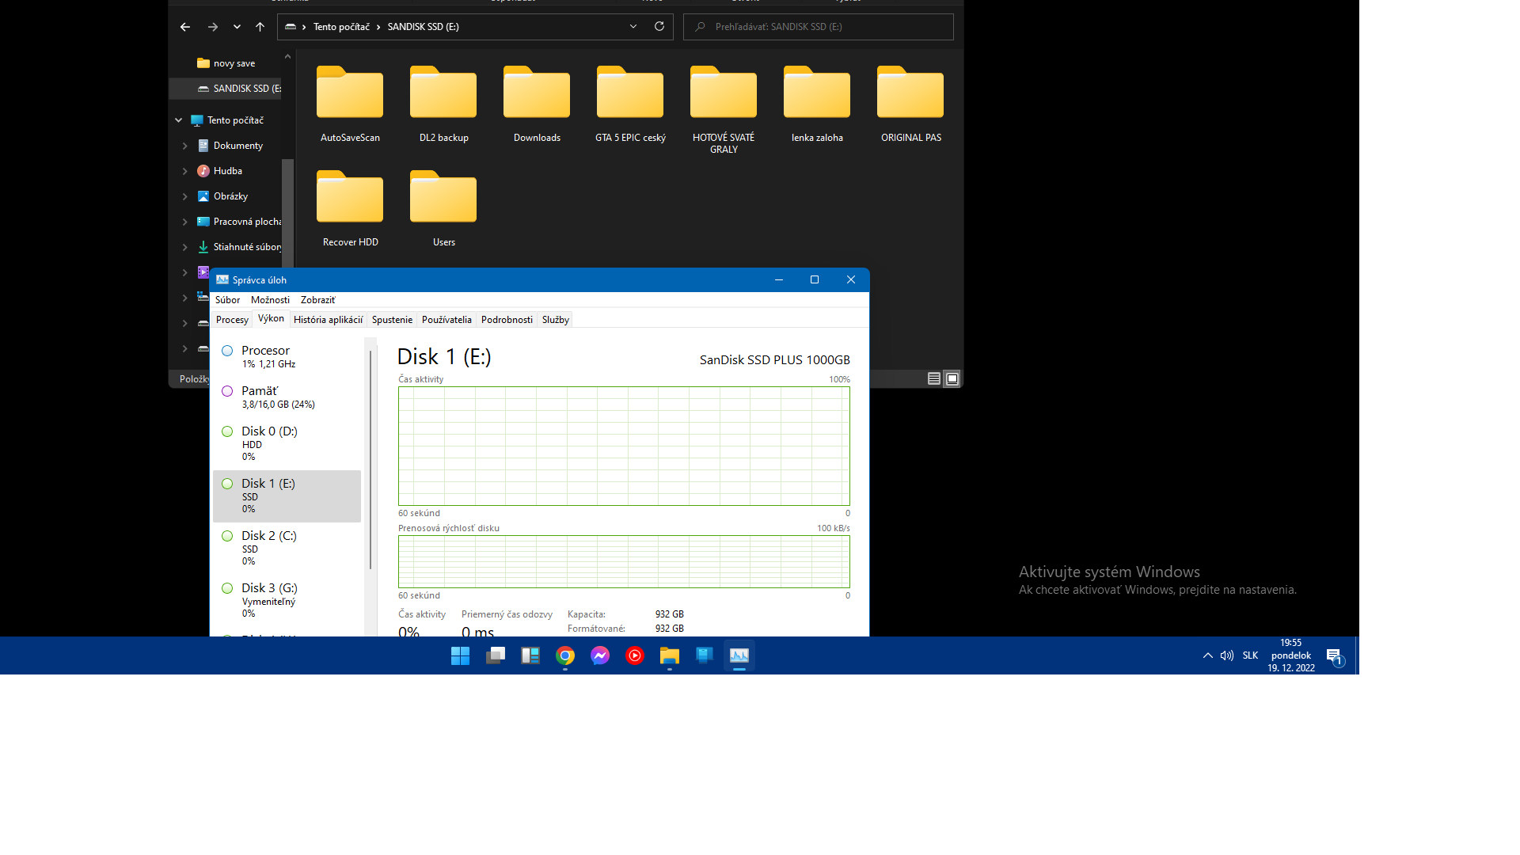The height and width of the screenshot is (855, 1520).
Task: Click Tento počítač in the address bar
Action: coord(341,27)
